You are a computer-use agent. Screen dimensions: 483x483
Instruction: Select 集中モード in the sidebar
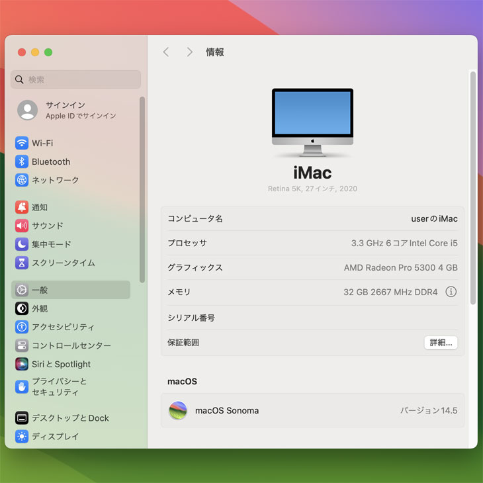(71, 244)
